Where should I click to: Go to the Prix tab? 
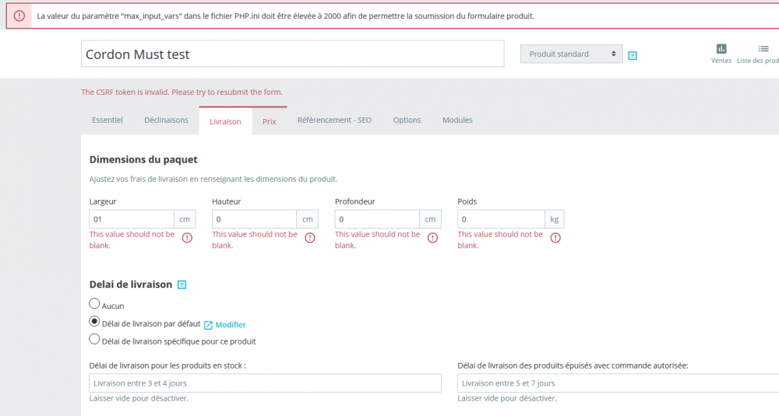point(270,121)
